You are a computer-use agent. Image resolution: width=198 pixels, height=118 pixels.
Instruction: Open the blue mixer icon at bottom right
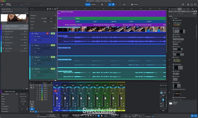pos(192,116)
